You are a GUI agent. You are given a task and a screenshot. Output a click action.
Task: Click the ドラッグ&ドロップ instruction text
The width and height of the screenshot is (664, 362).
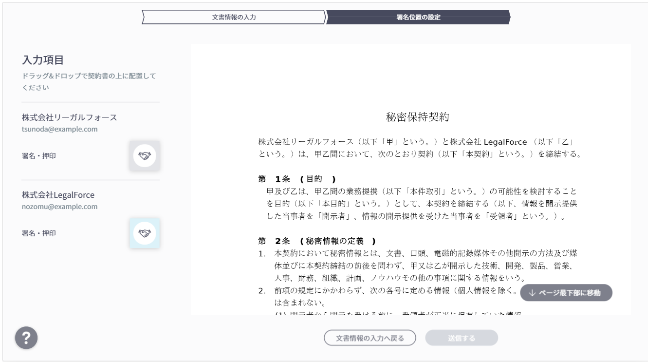click(x=89, y=82)
